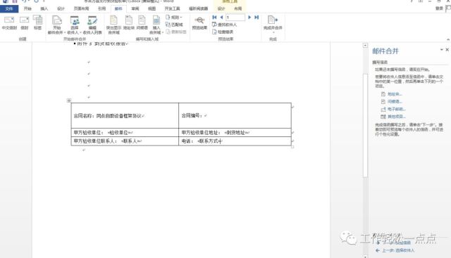Click the «联系人» merge field
451x258 pixels.
click(x=130, y=141)
